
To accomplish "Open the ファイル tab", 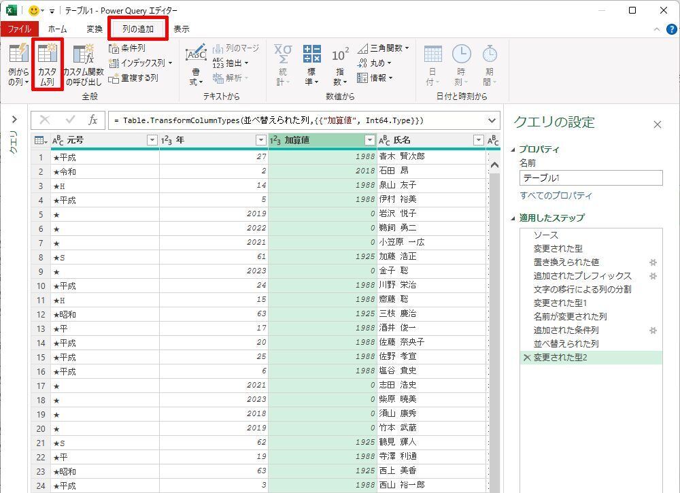I will 19,29.
